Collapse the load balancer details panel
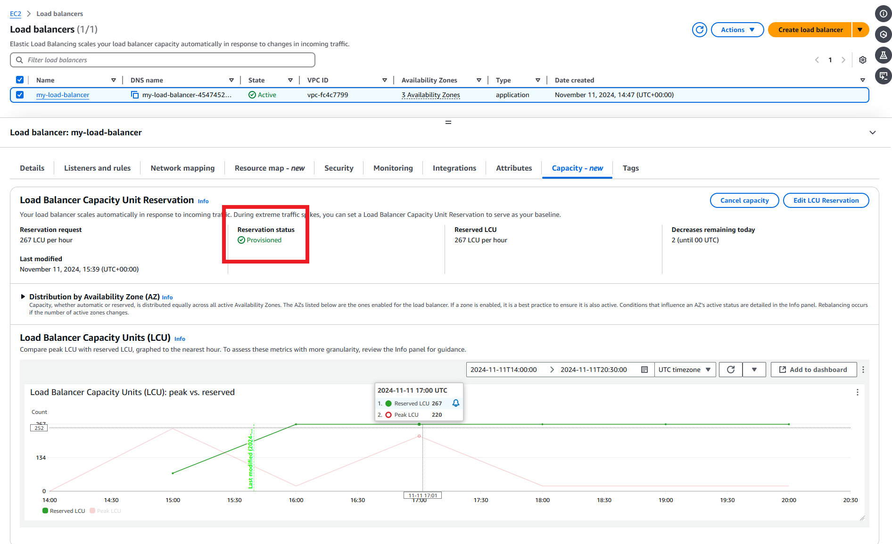The height and width of the screenshot is (544, 892). (x=873, y=132)
